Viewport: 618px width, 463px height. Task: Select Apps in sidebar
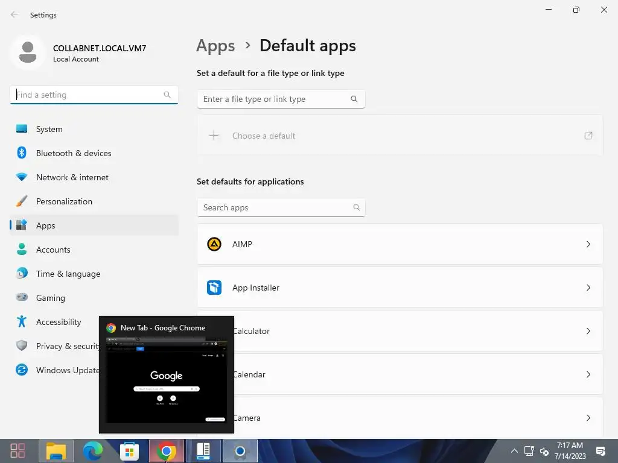94,225
